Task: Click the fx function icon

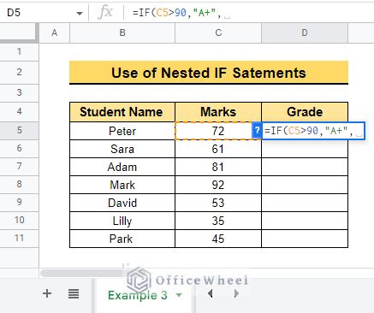Action: tap(105, 13)
